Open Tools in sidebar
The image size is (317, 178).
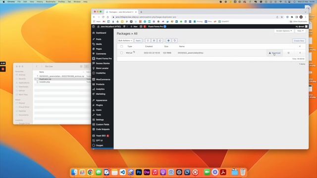coord(99,115)
